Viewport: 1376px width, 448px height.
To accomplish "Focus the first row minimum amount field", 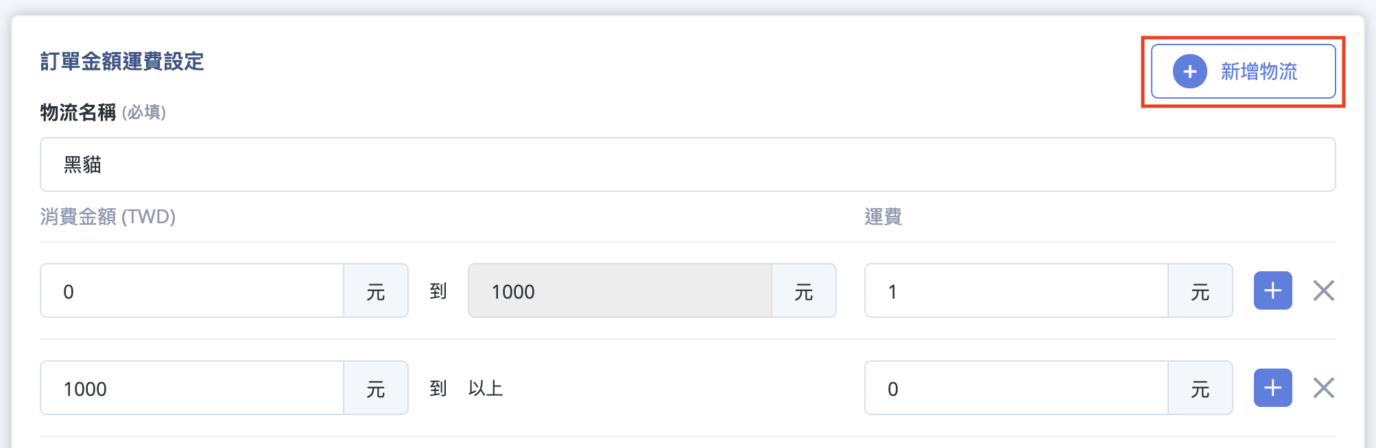I will [x=192, y=290].
